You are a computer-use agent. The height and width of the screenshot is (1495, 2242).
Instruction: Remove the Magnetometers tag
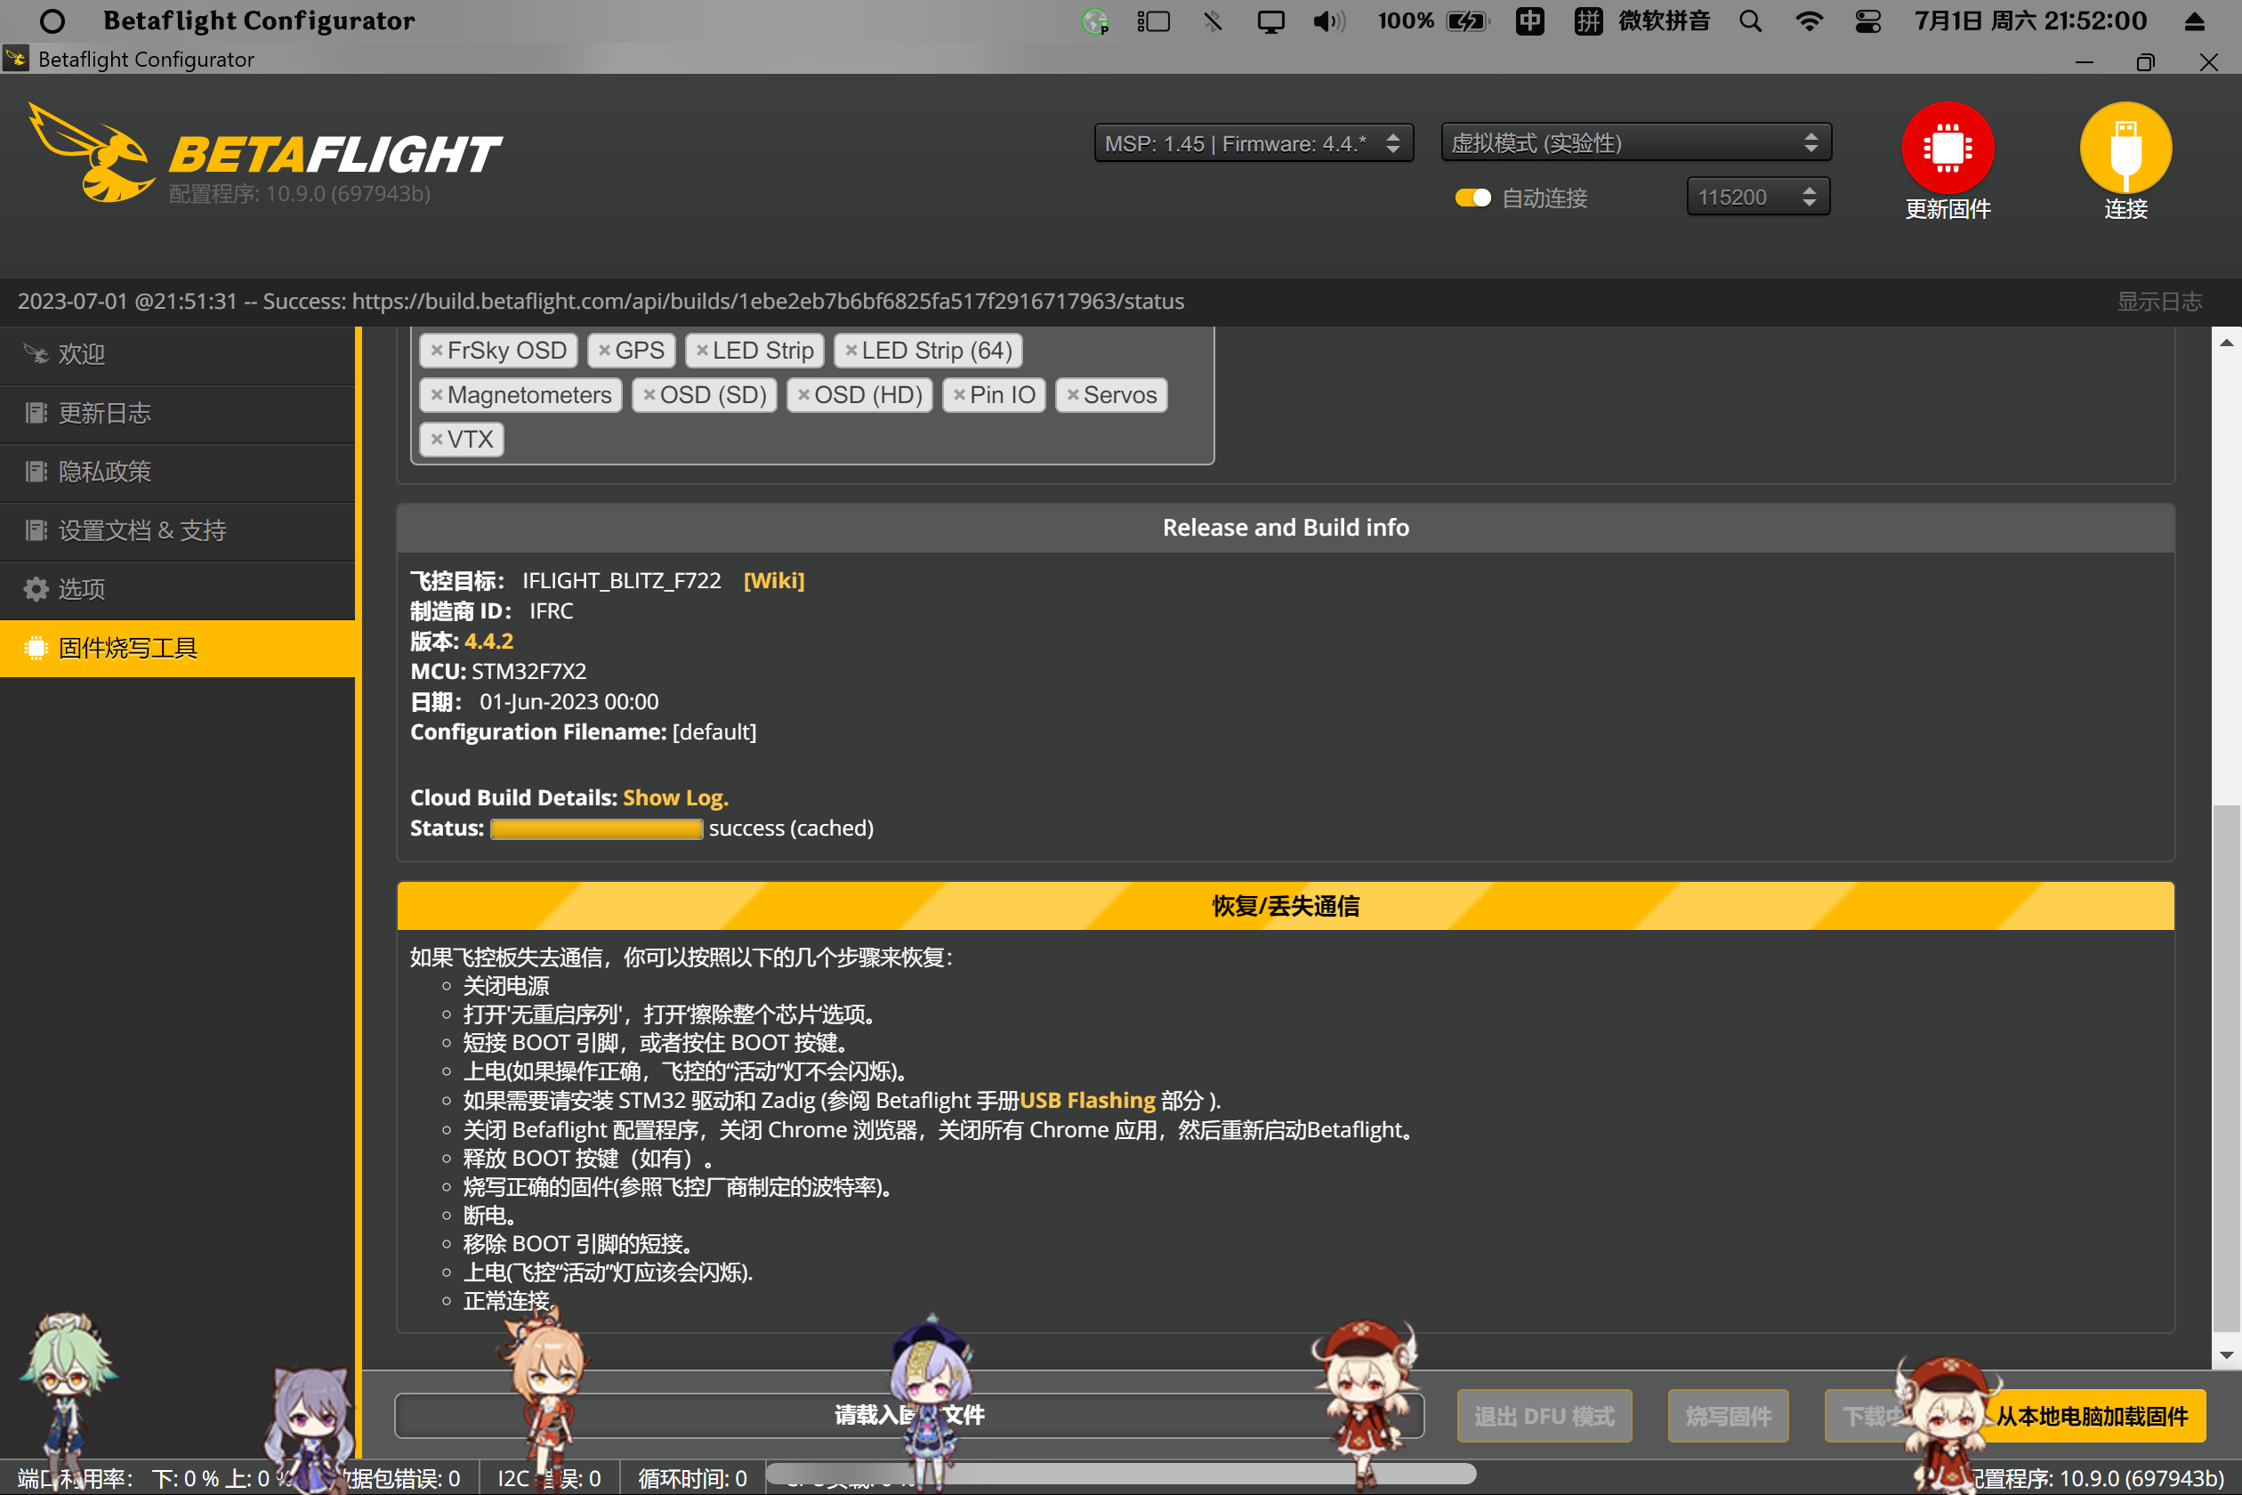[436, 395]
